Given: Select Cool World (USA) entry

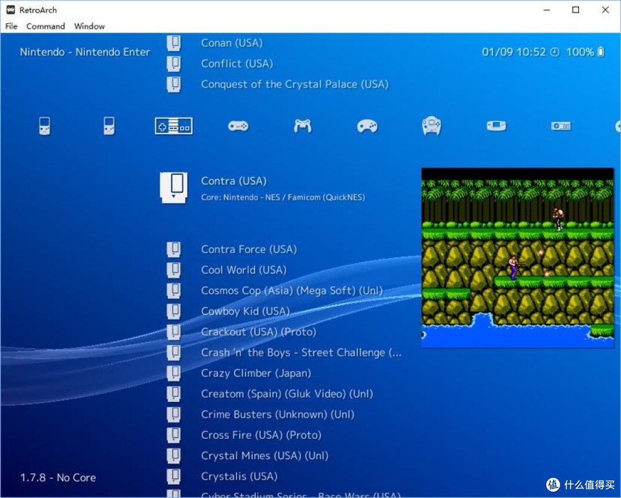Looking at the screenshot, I should click(x=244, y=270).
